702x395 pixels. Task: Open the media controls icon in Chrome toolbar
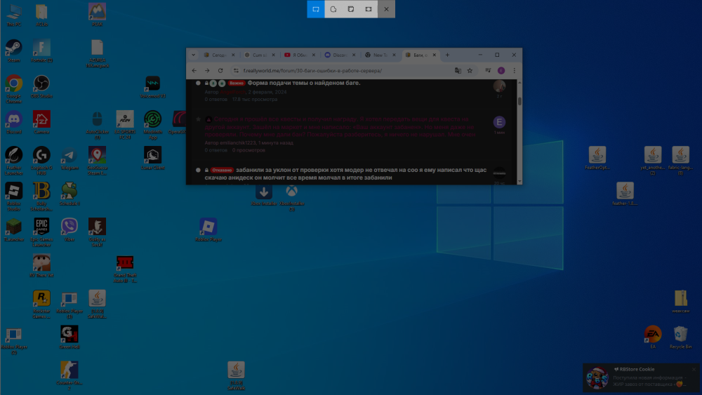point(488,71)
